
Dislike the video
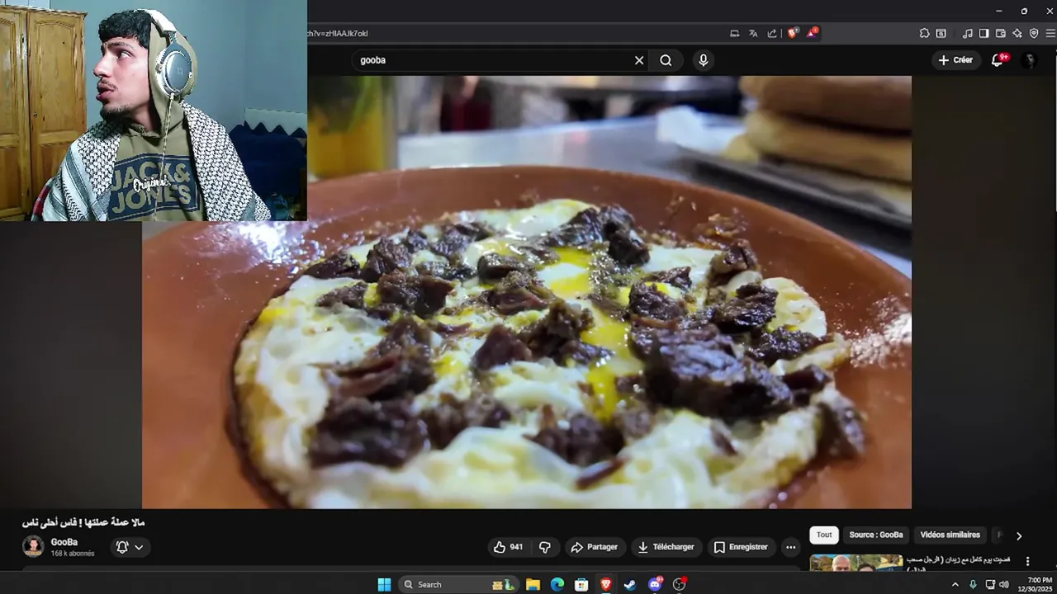544,547
